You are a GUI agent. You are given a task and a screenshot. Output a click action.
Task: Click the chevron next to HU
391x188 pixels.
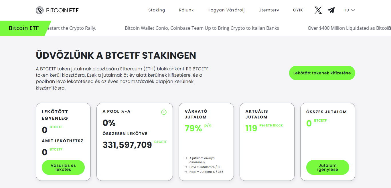pyautogui.click(x=353, y=10)
